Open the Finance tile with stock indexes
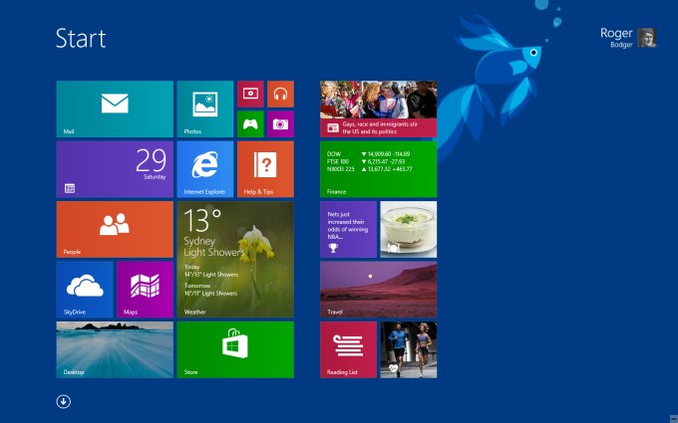678x423 pixels. 378,169
